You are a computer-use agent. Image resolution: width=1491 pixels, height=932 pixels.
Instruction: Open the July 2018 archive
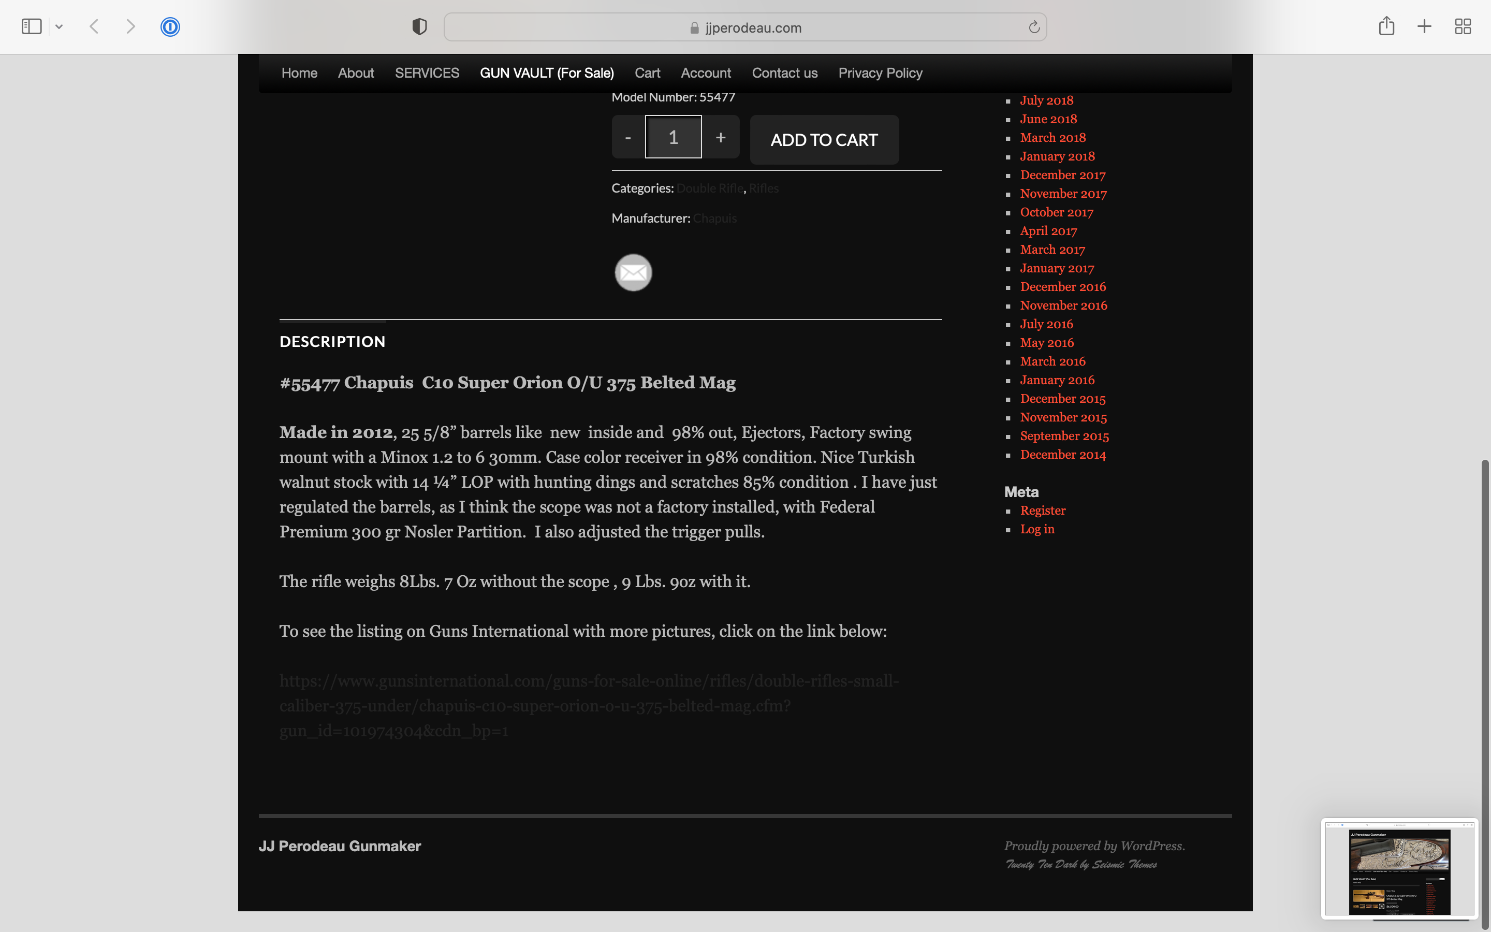(x=1046, y=100)
